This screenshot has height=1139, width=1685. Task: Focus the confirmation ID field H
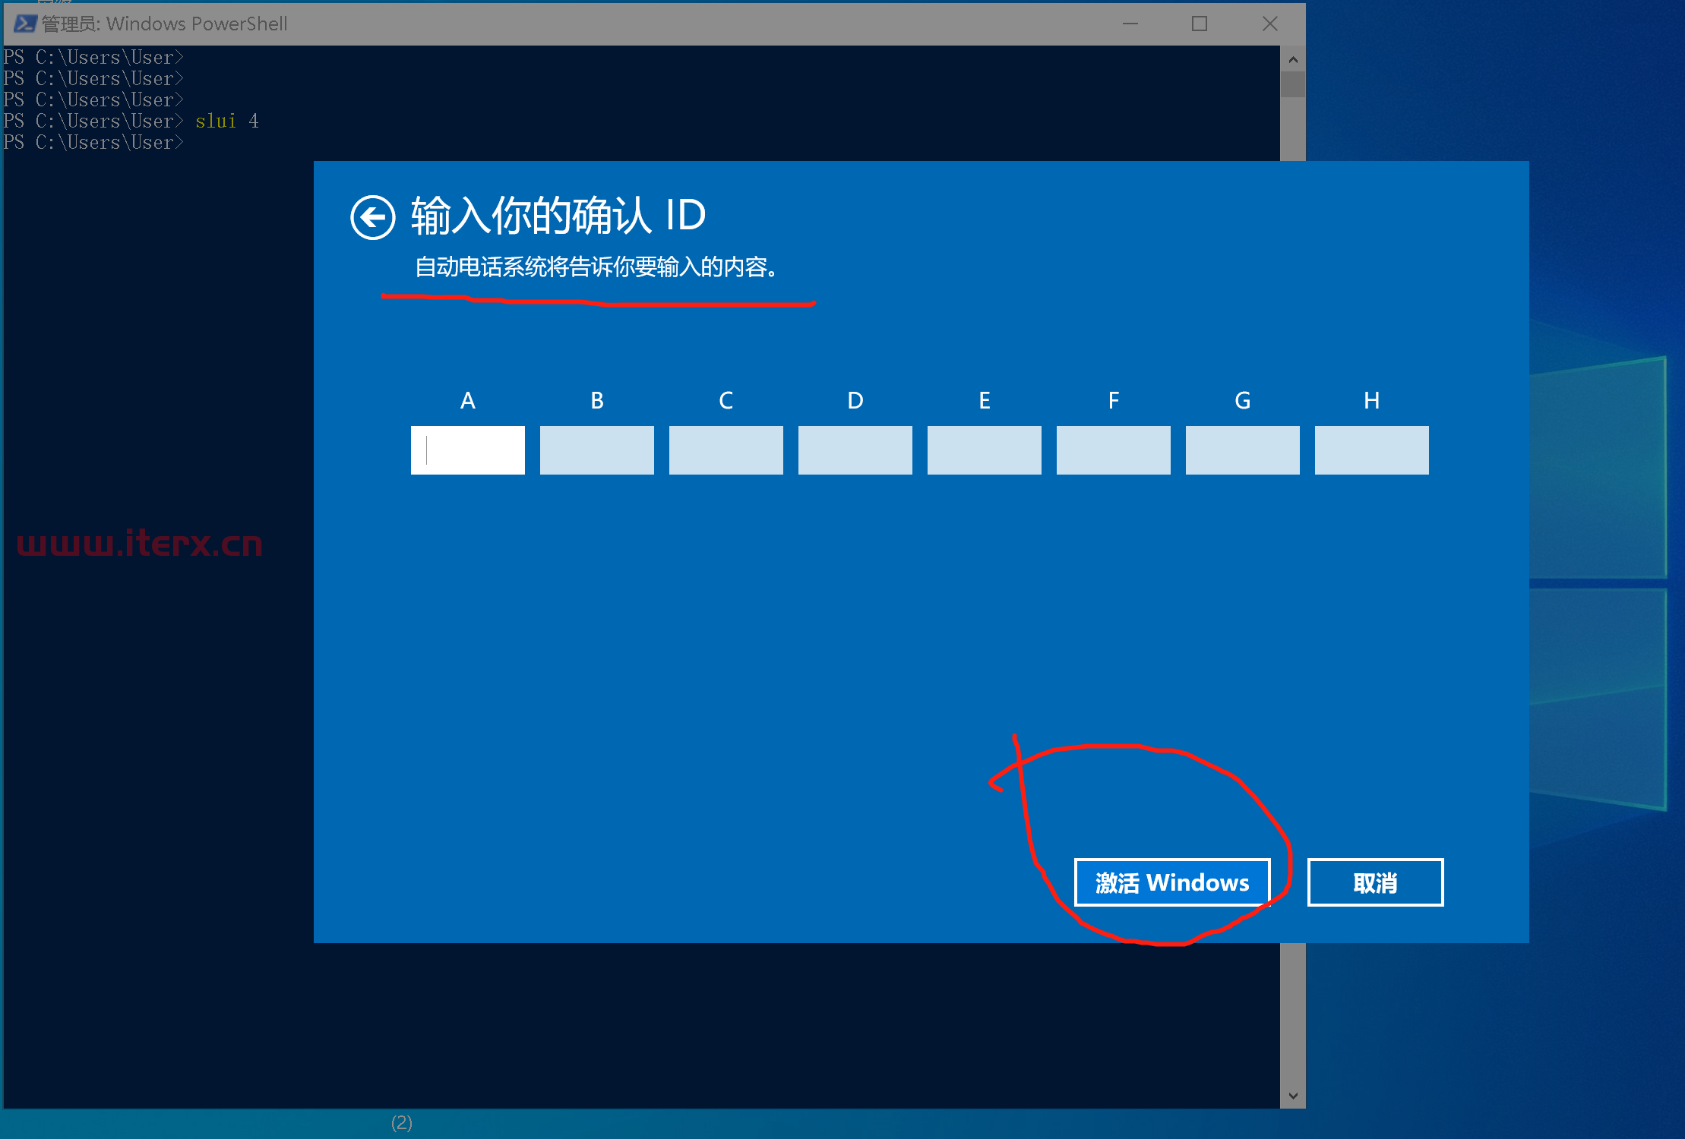coord(1372,450)
